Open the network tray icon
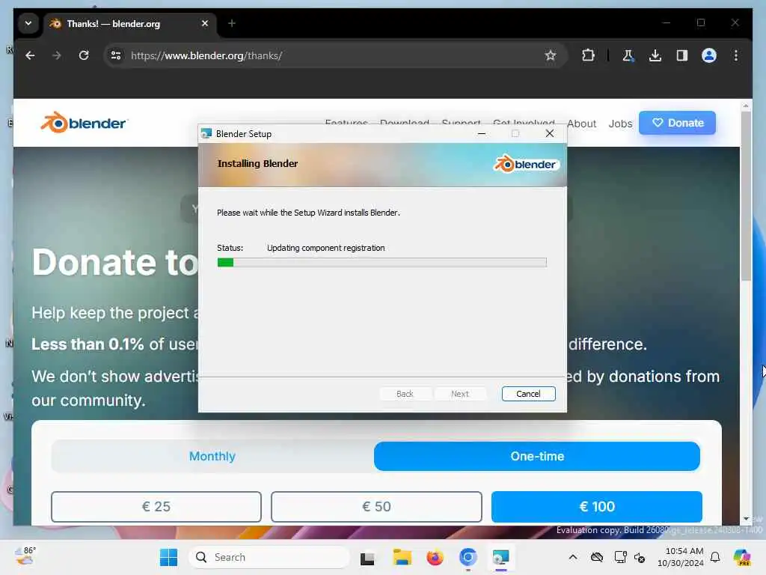 (620, 557)
